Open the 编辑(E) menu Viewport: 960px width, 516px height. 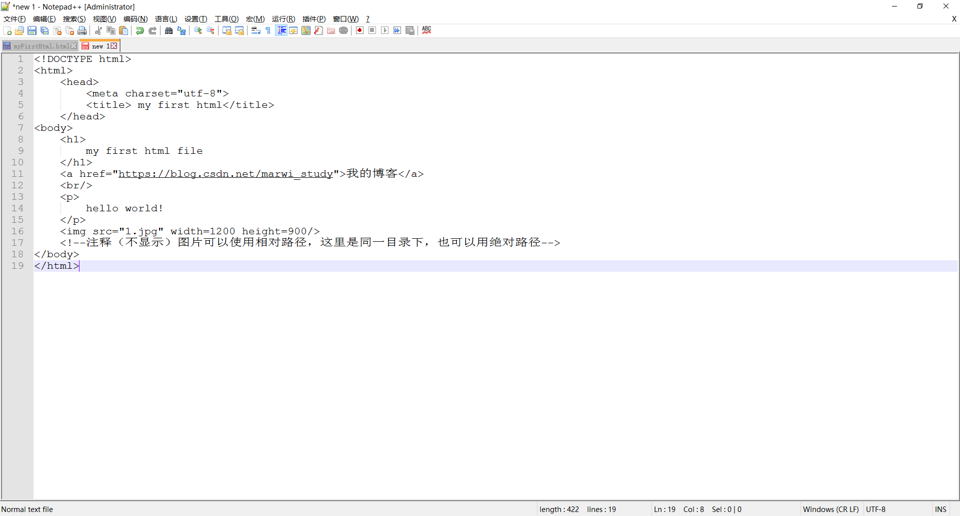pos(44,19)
